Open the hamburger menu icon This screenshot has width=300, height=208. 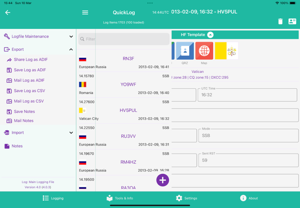(85, 13)
